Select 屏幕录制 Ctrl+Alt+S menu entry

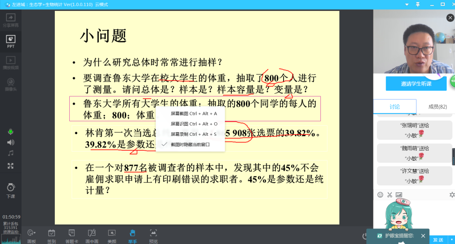click(190, 134)
